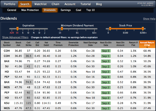
Task: Open the Tutorial tab
Action: tap(86, 4)
